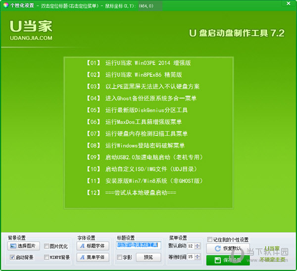Decrease the 默认启动 value with down arrow
Screen dimensions: 297x271
[x=198, y=248]
